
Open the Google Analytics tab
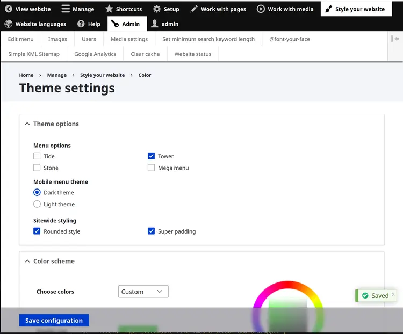[x=95, y=54]
